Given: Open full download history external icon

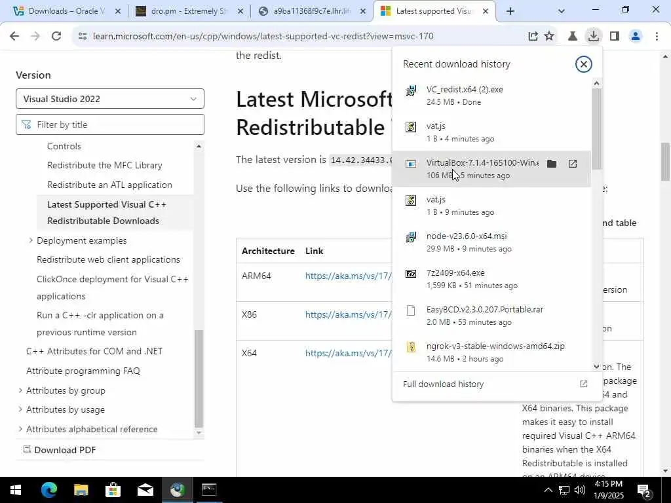Looking at the screenshot, I should point(584,384).
